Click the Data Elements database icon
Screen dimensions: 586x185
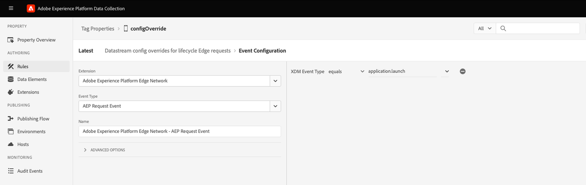11,79
